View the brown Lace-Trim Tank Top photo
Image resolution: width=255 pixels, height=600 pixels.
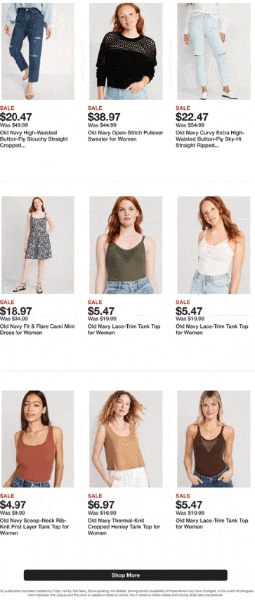tap(214, 439)
